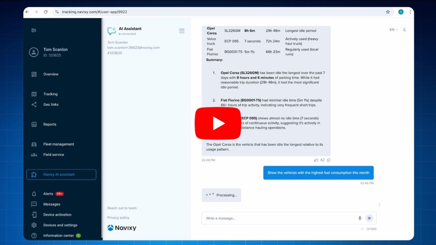Open the EN language dropdown
436x245 pixels.
coord(393,30)
